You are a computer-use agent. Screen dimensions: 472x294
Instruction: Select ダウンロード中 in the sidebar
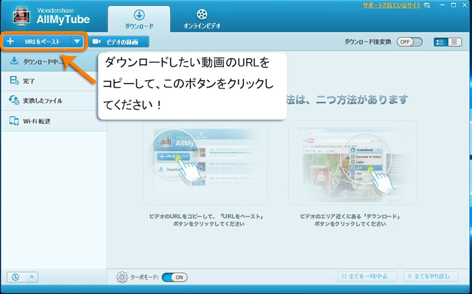[53, 61]
